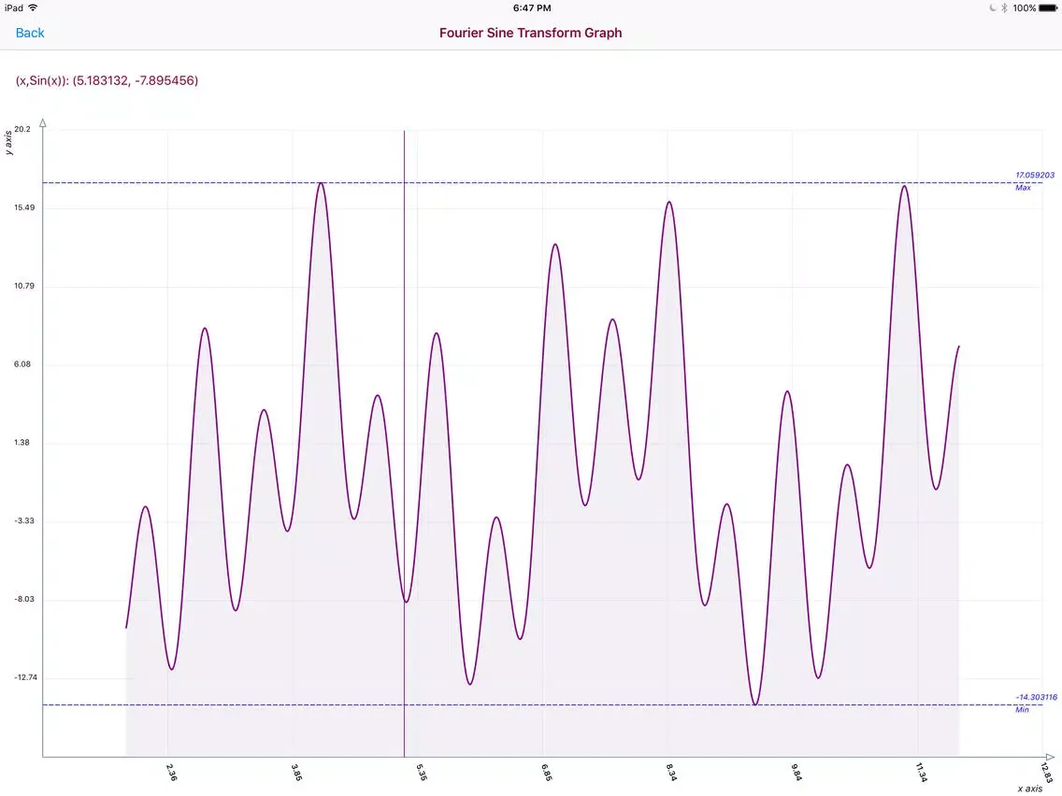The width and height of the screenshot is (1062, 796).
Task: Click the y-axis label -3.33
Action: [23, 520]
